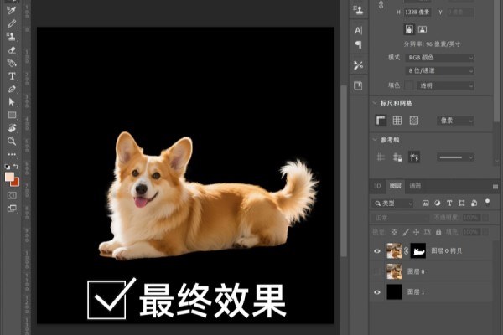Image resolution: width=503 pixels, height=335 pixels.
Task: Toggle layer filtering on or off
Action: (x=487, y=203)
